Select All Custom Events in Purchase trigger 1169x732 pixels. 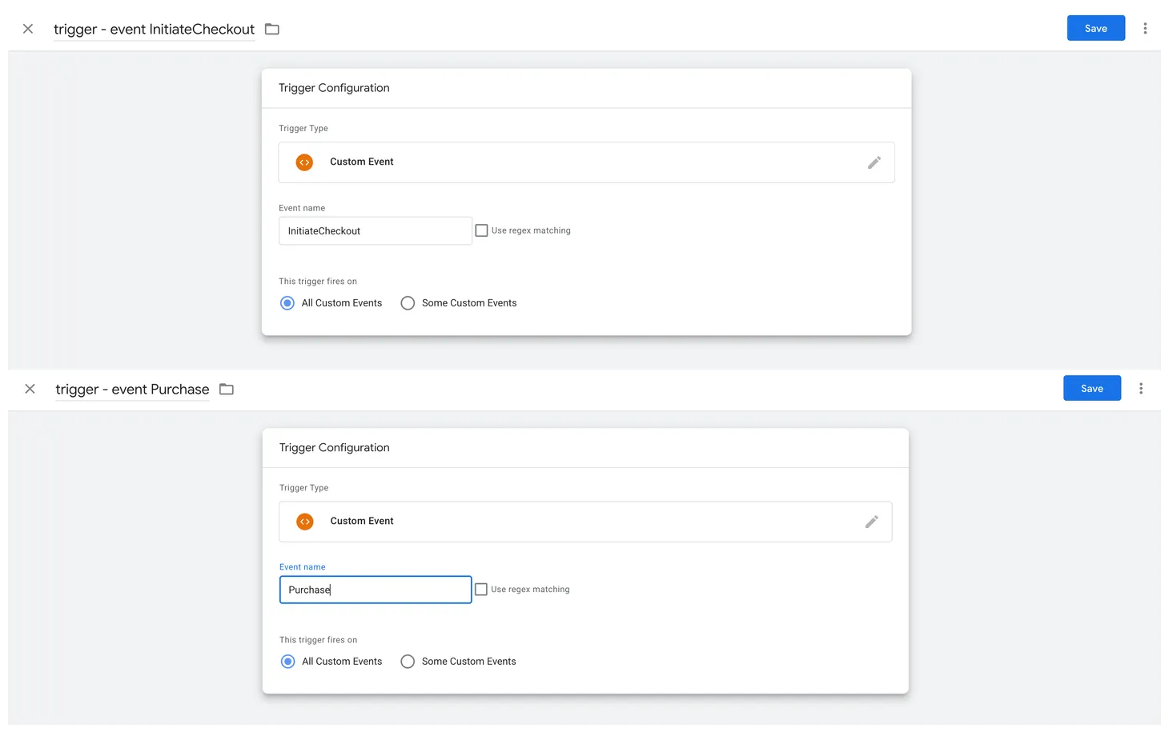[288, 662]
